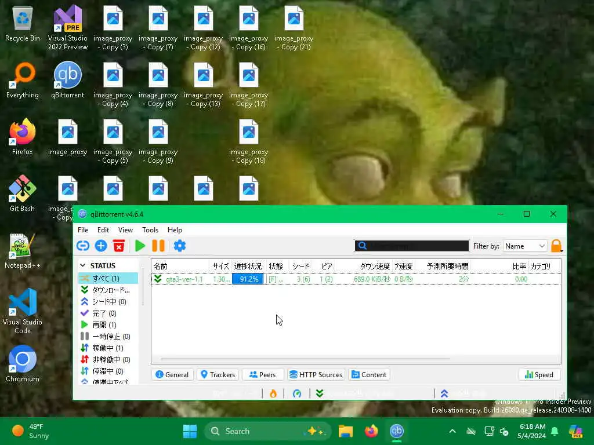Viewport: 594px width, 445px height.
Task: Collapse the STATUS section chevron
Action: click(82, 265)
